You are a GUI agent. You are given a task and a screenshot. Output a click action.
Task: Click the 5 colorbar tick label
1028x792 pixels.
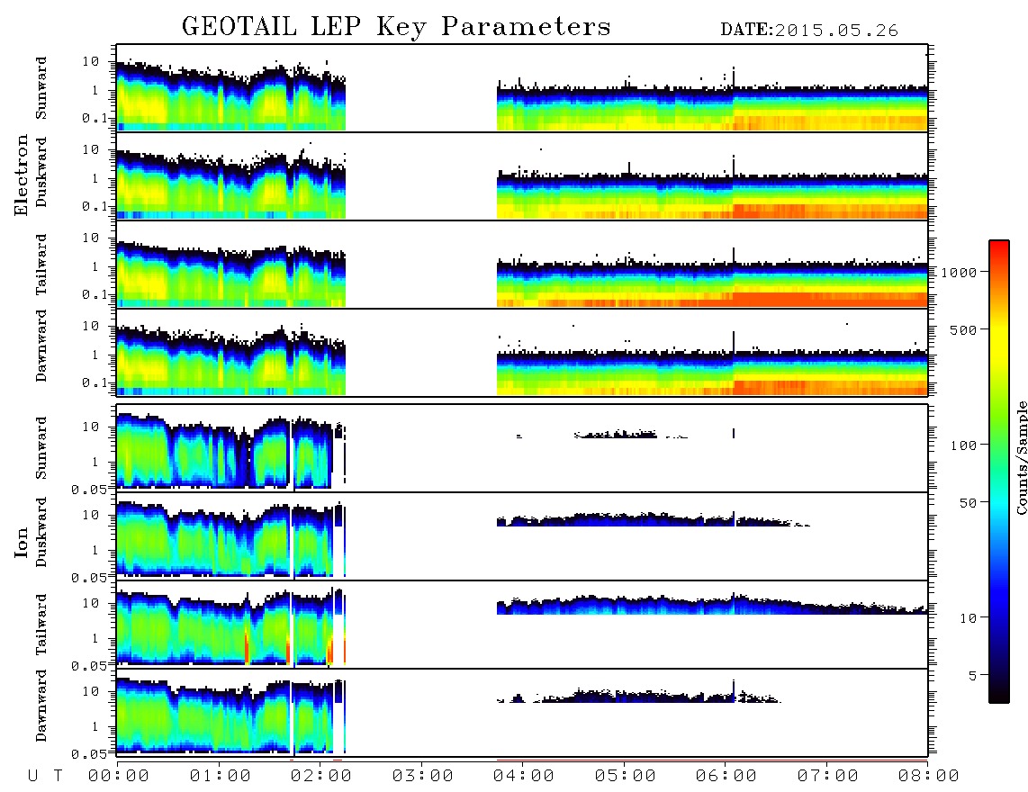point(972,675)
